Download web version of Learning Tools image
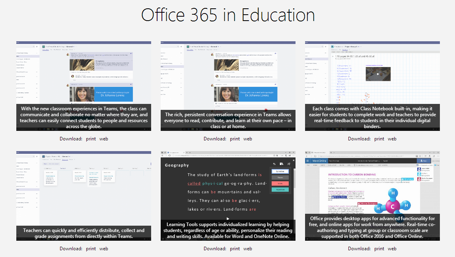 click(x=248, y=249)
